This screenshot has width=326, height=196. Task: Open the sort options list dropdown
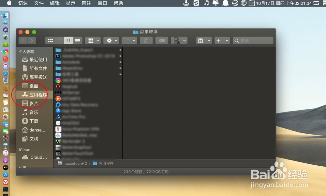coord(129,40)
